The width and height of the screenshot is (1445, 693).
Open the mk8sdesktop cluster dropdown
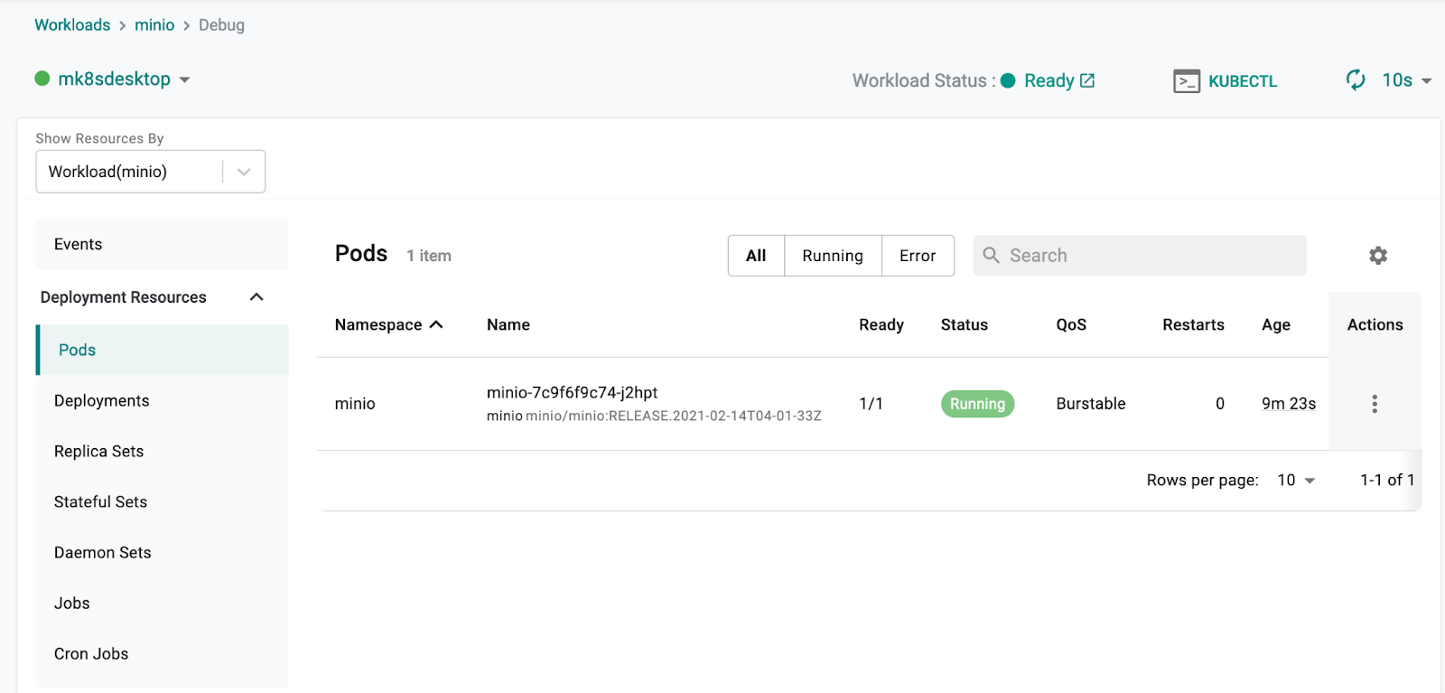[184, 80]
